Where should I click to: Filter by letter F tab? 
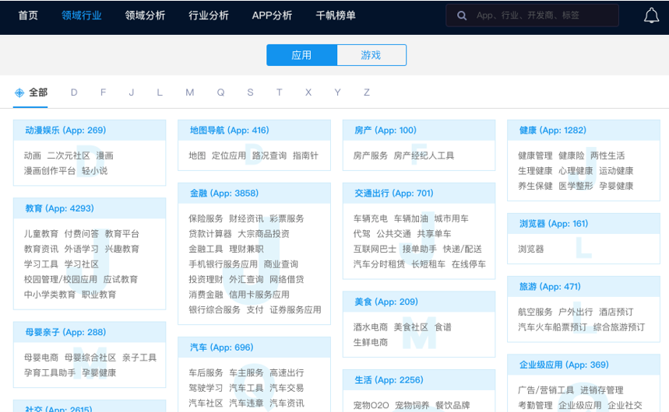click(103, 93)
